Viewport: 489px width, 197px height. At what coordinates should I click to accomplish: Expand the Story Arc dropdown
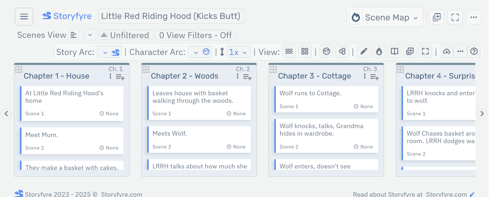109,52
